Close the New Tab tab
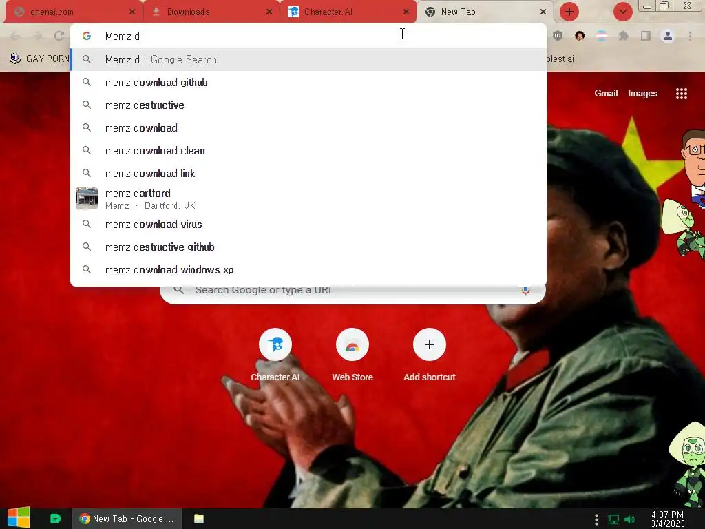The height and width of the screenshot is (529, 705). tap(543, 12)
